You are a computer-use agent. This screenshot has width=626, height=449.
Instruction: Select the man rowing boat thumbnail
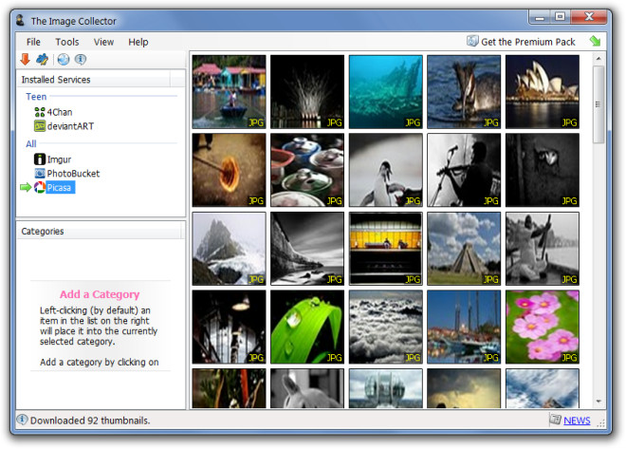click(543, 249)
